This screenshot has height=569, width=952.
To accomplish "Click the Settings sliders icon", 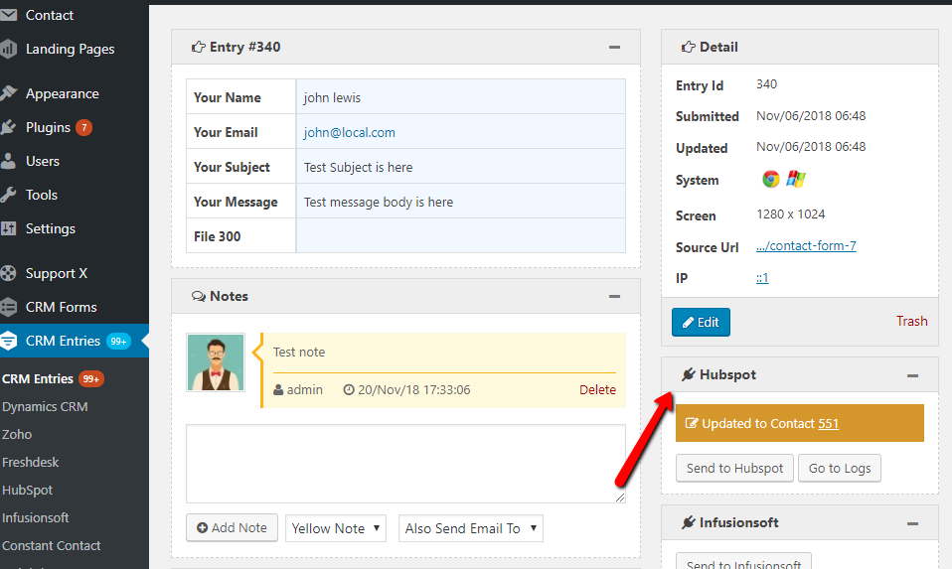I will point(9,228).
